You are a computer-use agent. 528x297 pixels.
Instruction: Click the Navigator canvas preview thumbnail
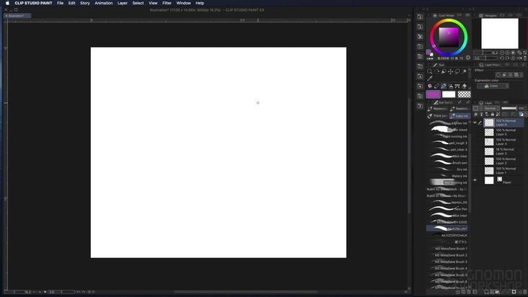pos(500,33)
